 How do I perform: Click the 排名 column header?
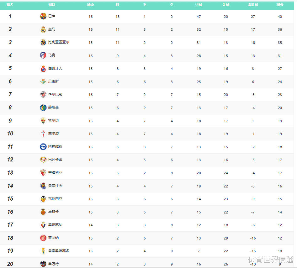click(10, 5)
